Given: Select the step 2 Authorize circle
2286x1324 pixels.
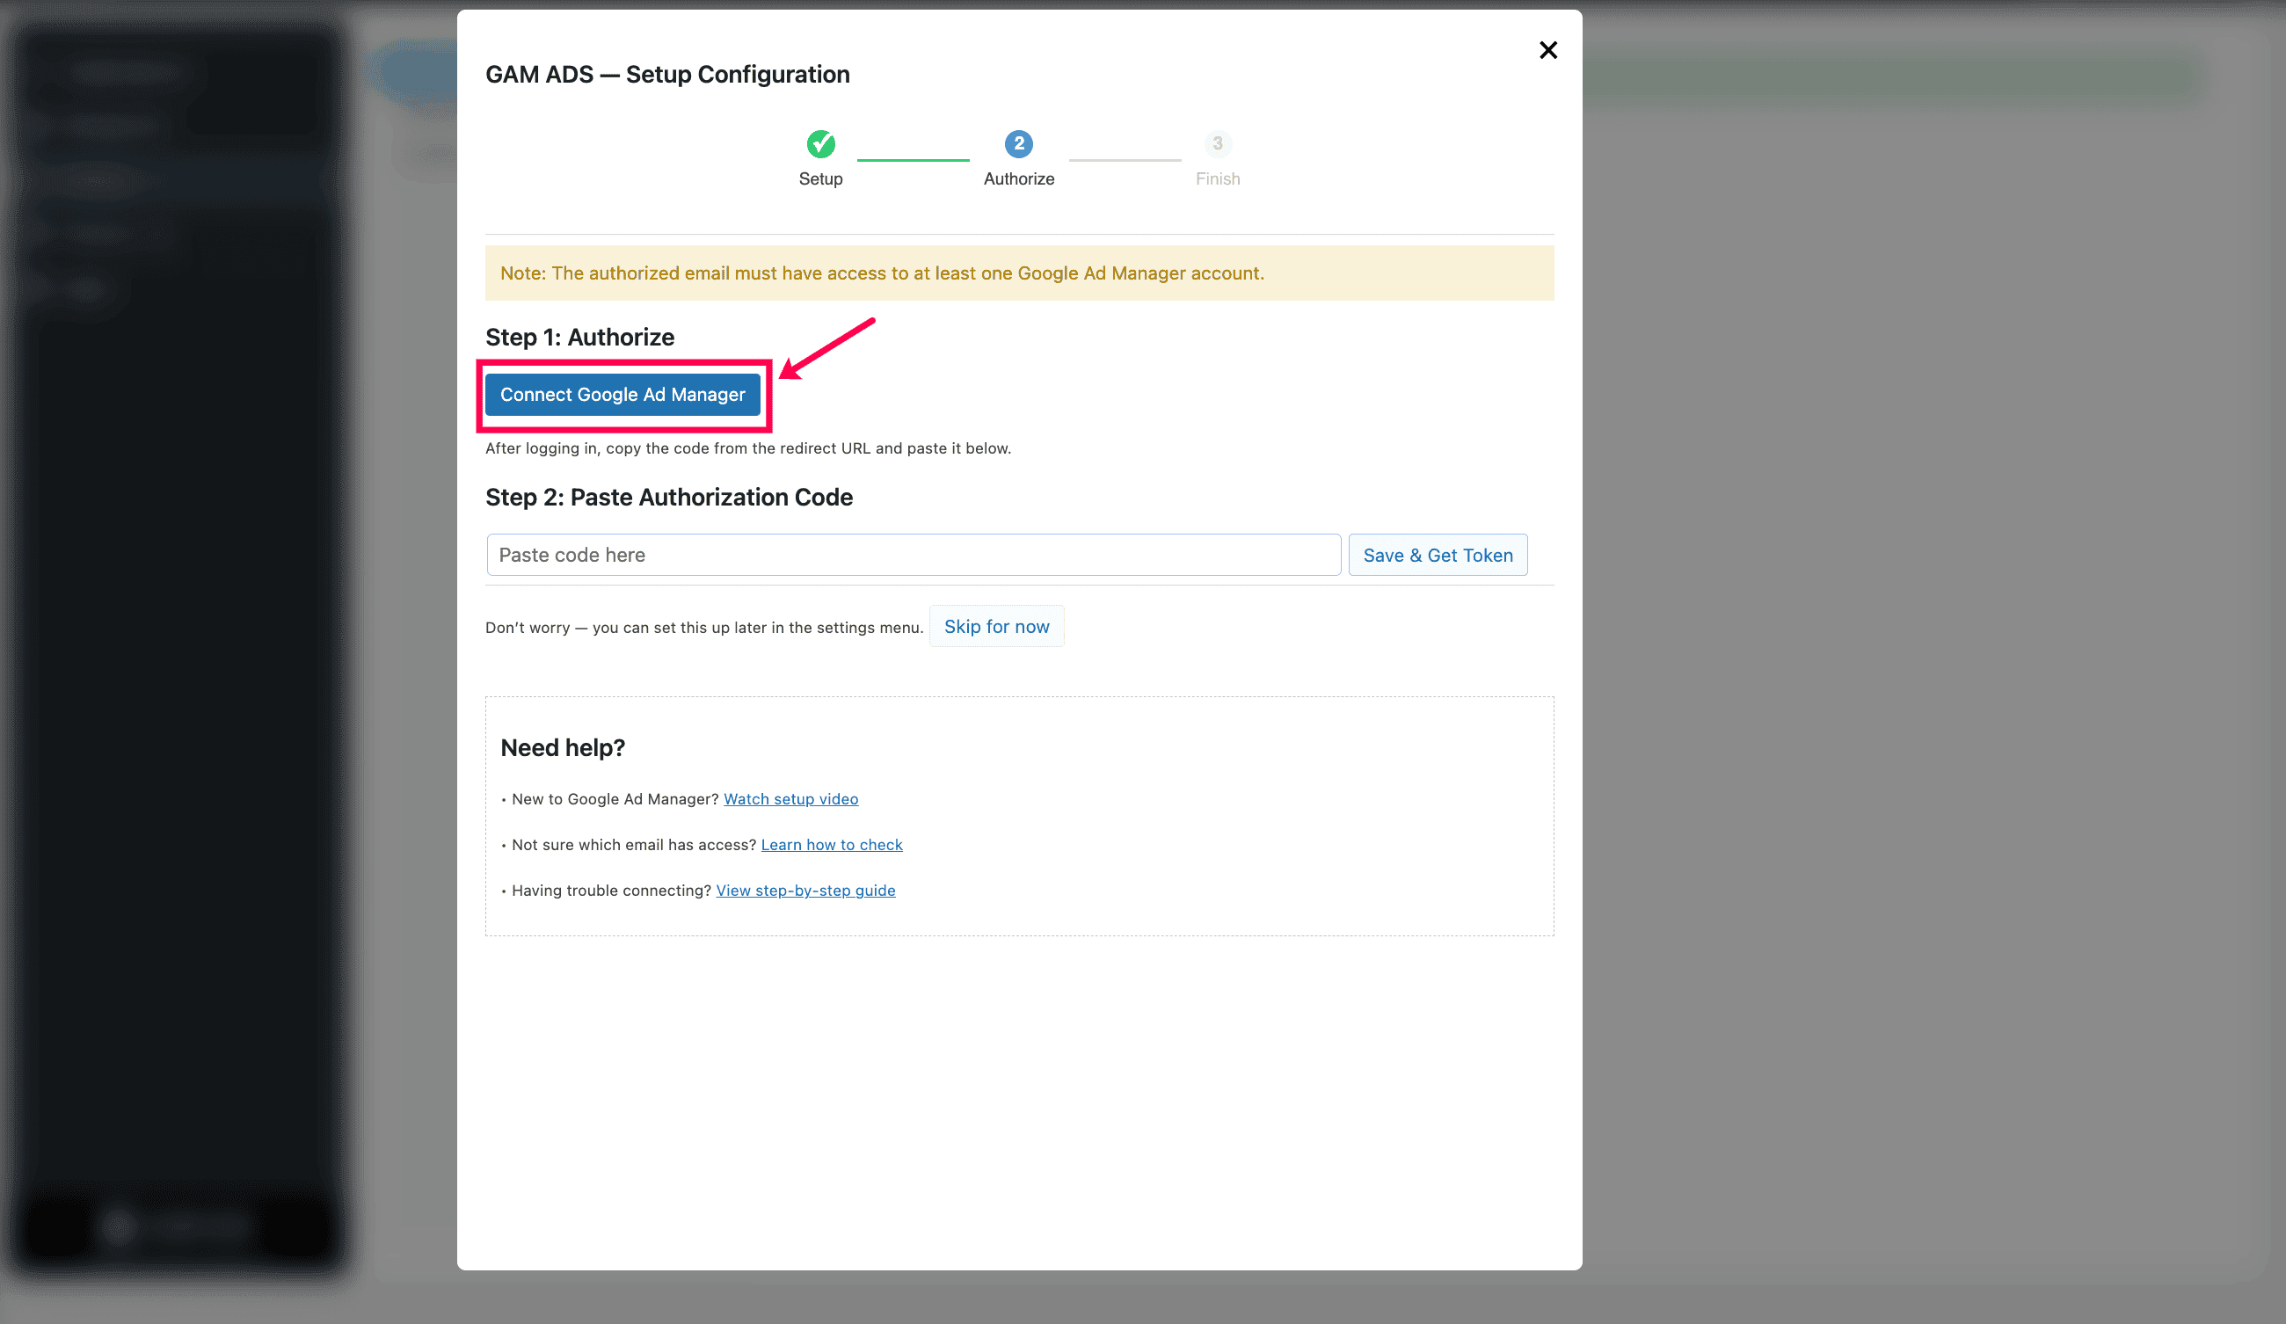Looking at the screenshot, I should point(1018,143).
